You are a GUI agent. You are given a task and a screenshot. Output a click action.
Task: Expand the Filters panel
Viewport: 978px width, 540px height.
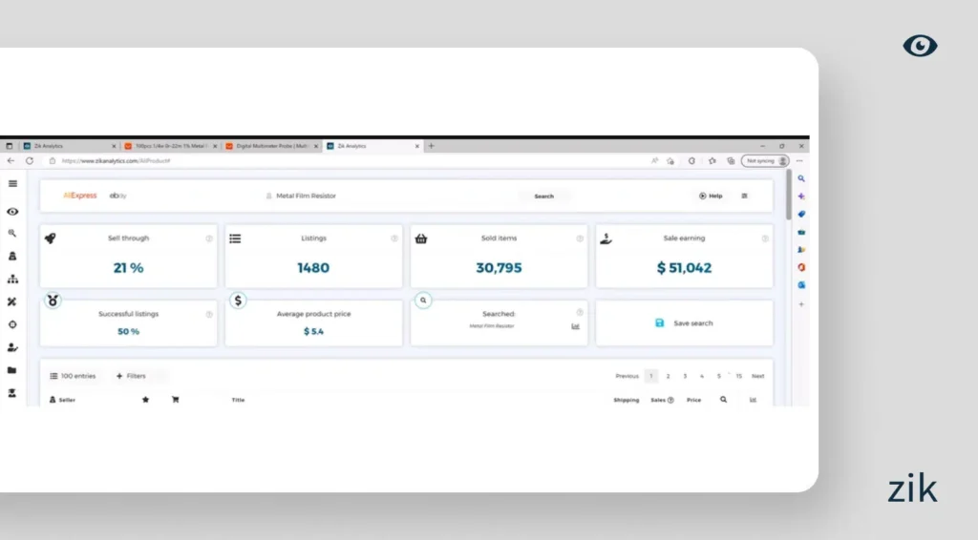coord(132,376)
